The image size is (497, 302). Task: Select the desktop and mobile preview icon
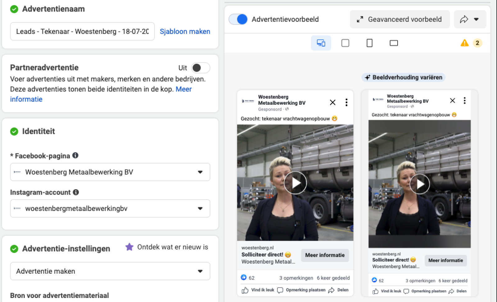coord(321,43)
